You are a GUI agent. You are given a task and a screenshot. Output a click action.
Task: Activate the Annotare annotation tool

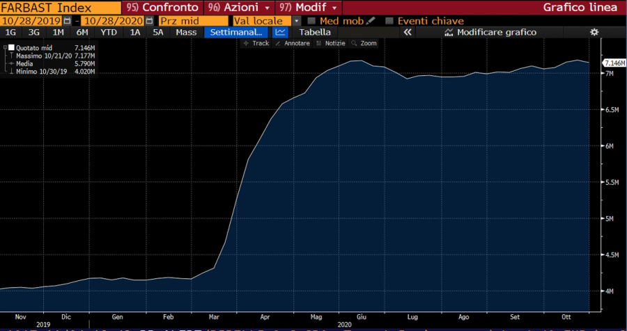click(x=293, y=43)
